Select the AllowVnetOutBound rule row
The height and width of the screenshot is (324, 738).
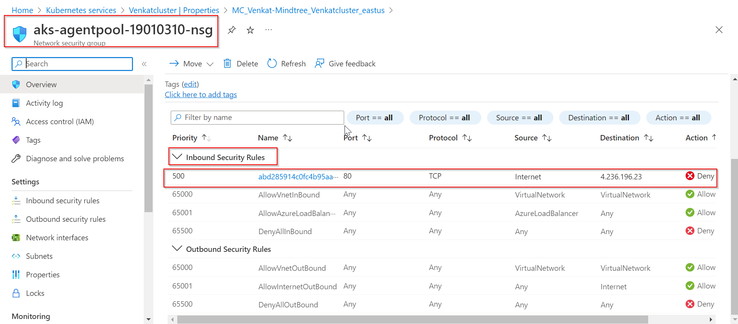tap(442, 268)
